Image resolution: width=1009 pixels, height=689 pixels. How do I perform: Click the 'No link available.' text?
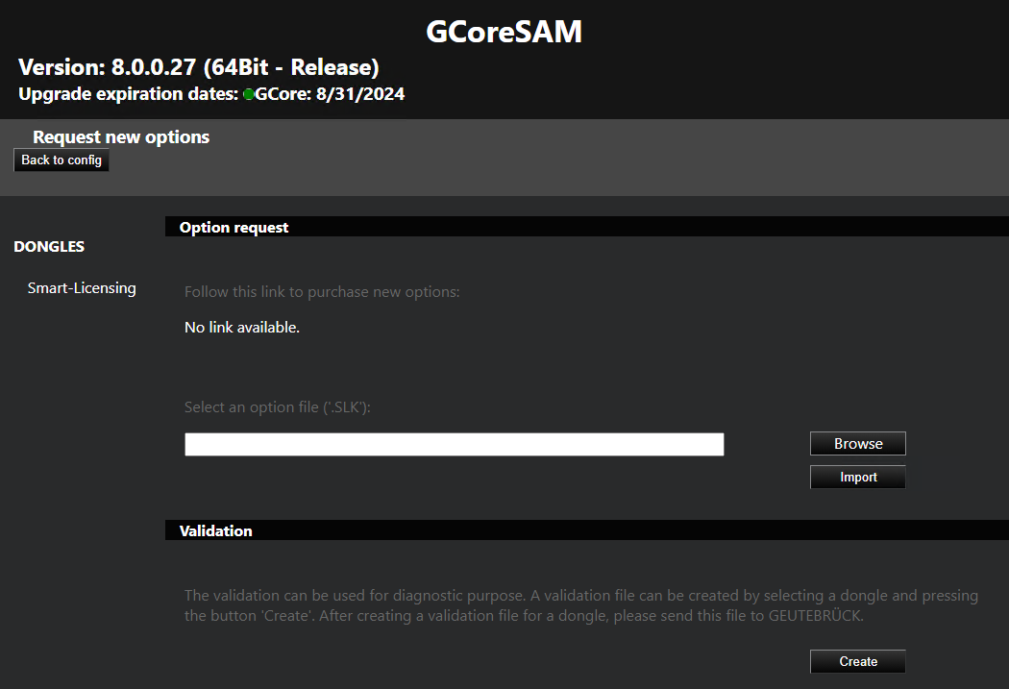pos(242,328)
